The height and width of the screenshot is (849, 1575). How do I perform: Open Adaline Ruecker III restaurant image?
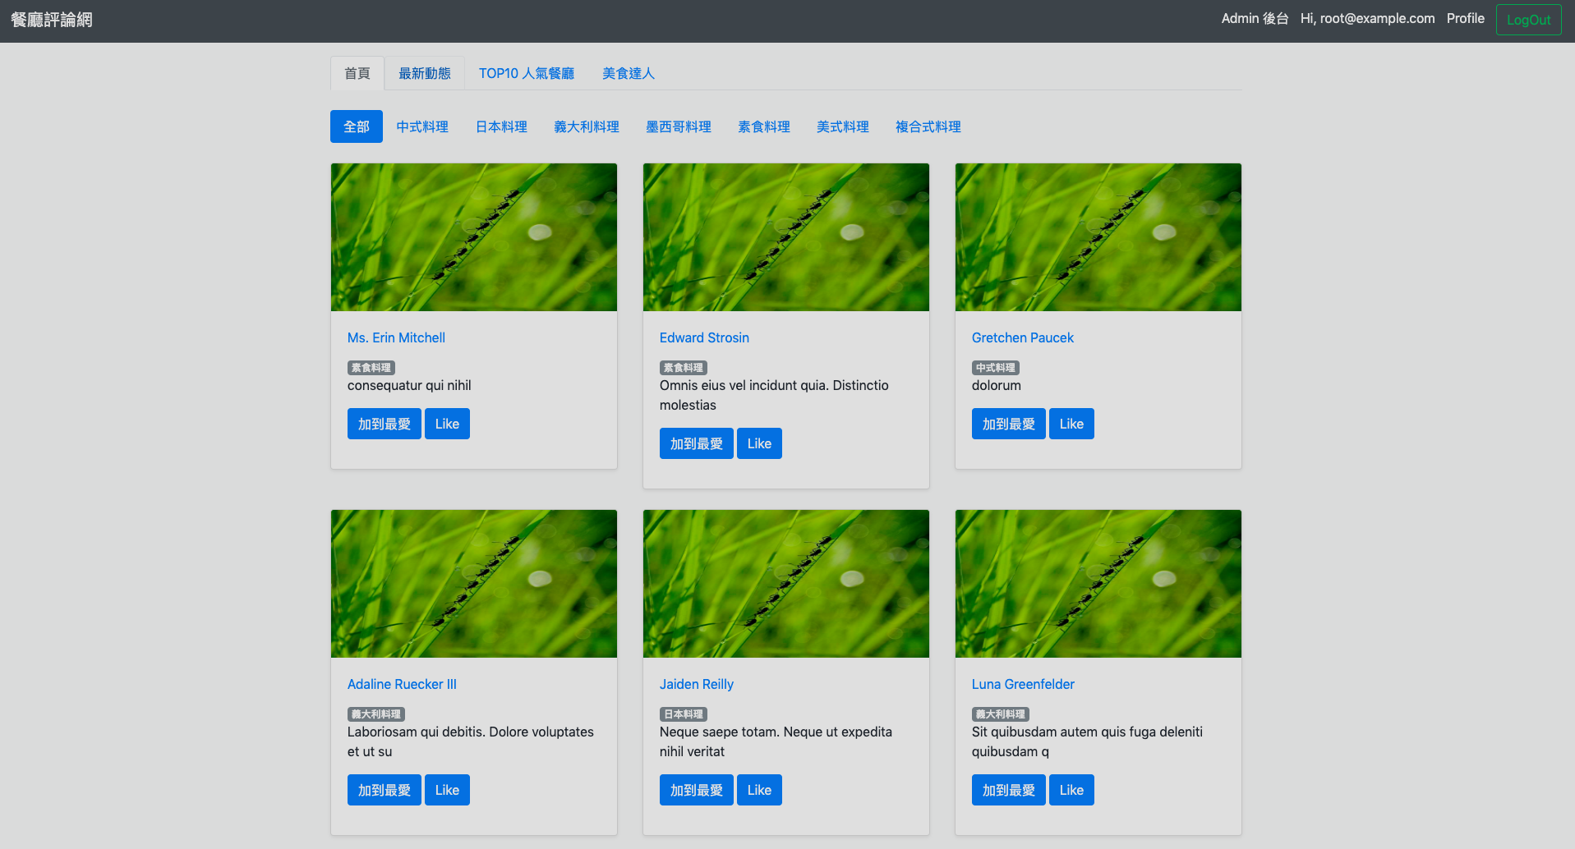474,584
